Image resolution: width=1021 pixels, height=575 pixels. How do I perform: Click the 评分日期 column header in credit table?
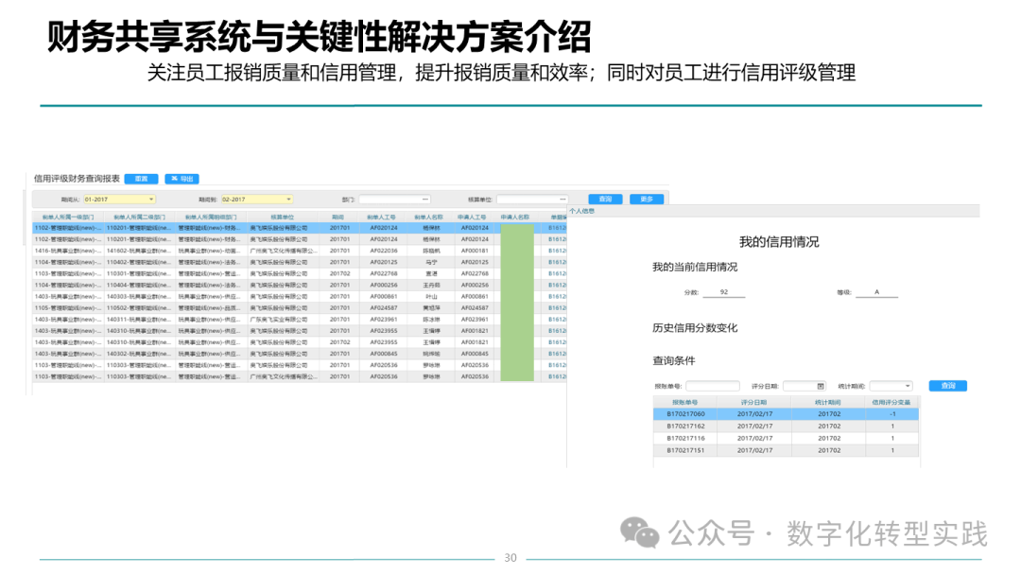[x=754, y=403]
